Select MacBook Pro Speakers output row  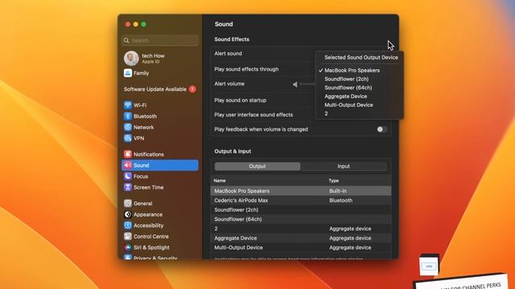pyautogui.click(x=301, y=191)
